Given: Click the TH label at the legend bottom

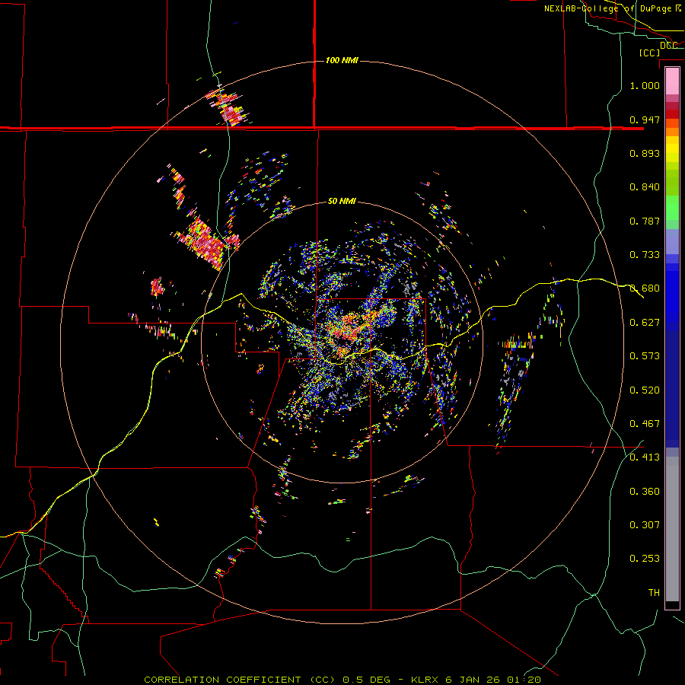Looking at the screenshot, I should coord(654,593).
